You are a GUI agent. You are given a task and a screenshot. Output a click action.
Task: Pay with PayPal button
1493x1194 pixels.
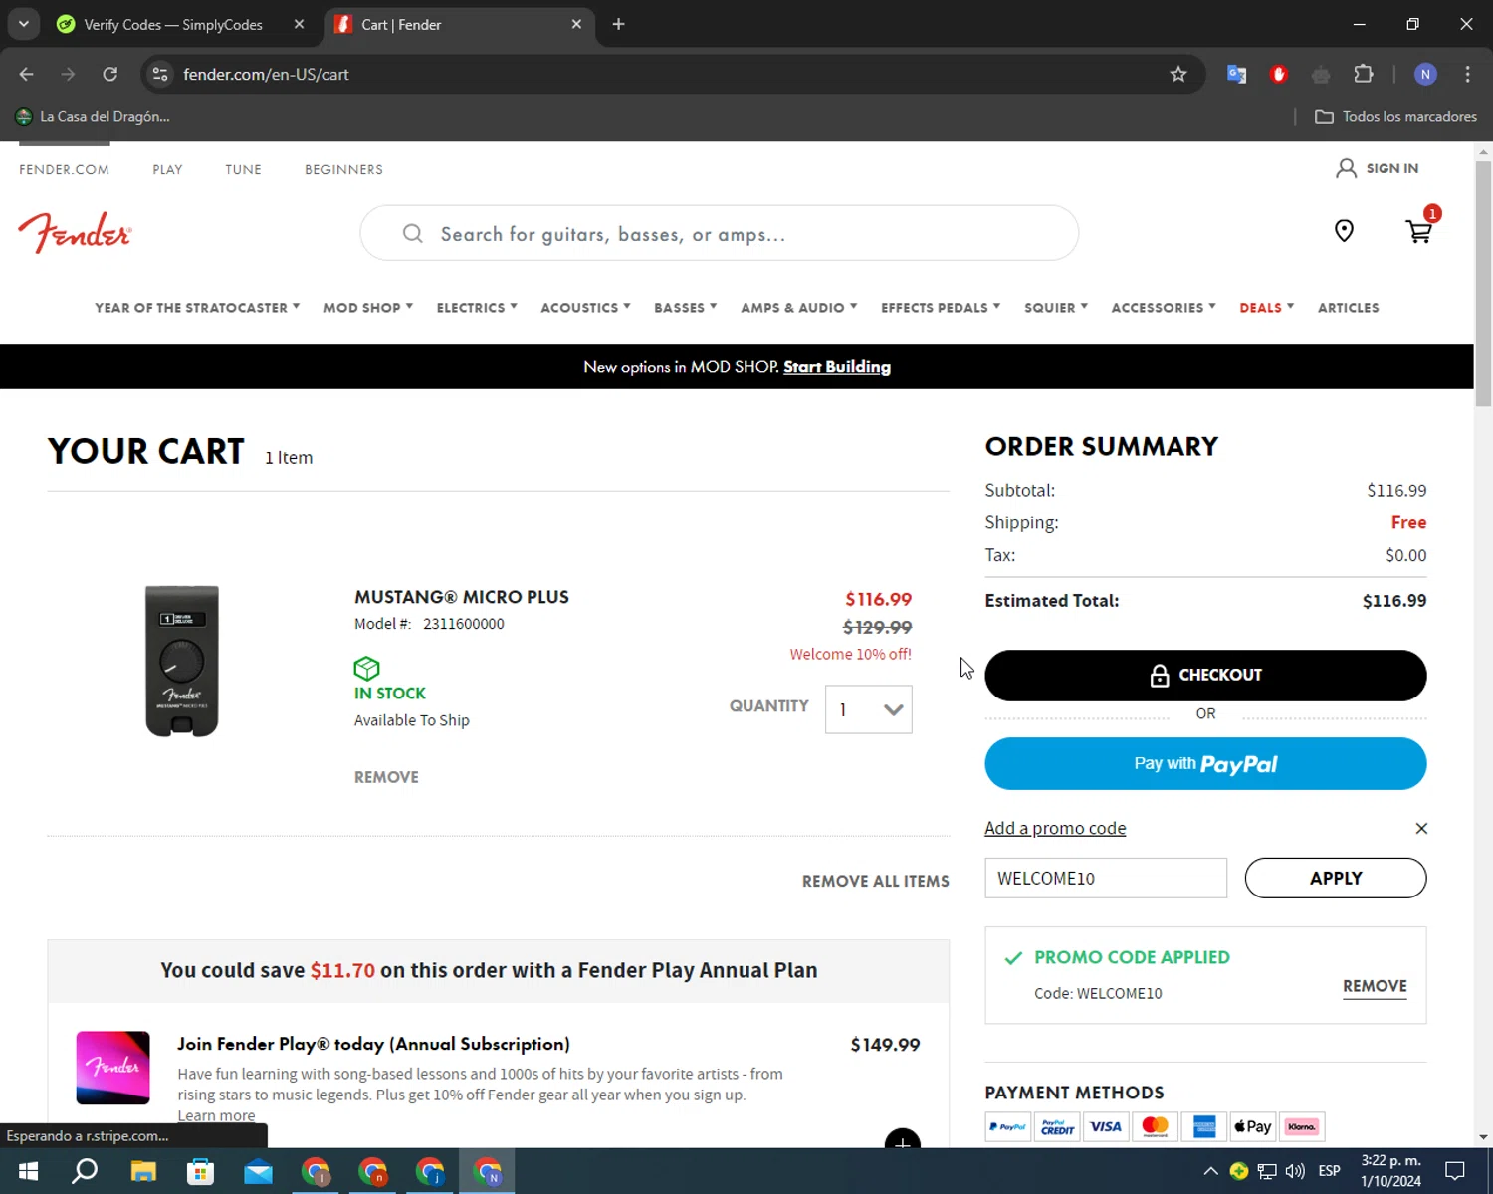[x=1205, y=763]
